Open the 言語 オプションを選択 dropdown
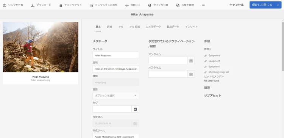Screen dimensions: 284x138 click(x=116, y=95)
